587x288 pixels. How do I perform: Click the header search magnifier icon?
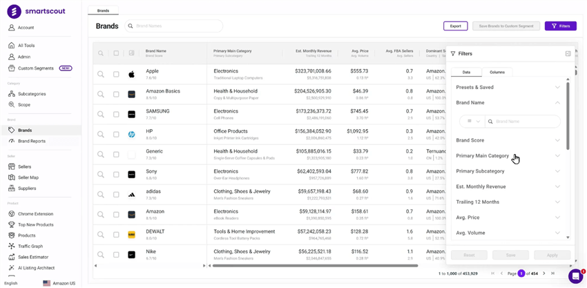pyautogui.click(x=101, y=53)
